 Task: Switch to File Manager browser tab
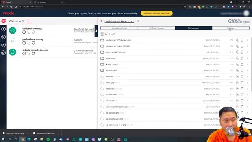[x=48, y=2]
